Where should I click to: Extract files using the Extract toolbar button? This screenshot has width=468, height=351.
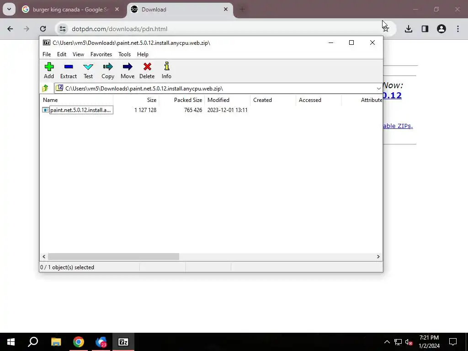pyautogui.click(x=69, y=70)
